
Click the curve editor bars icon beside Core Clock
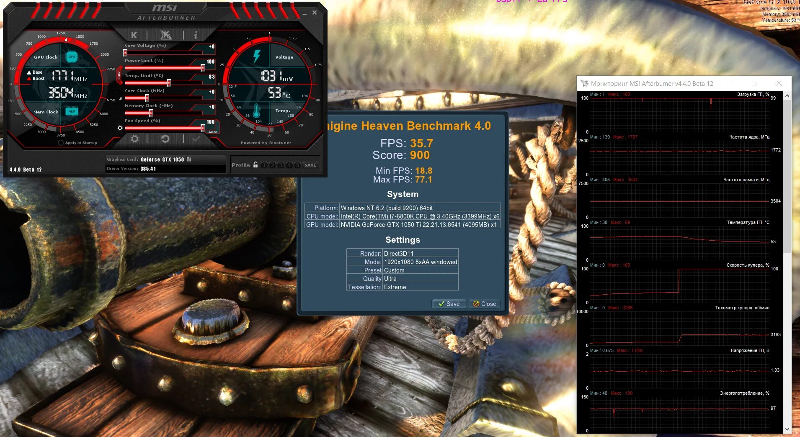click(x=121, y=98)
